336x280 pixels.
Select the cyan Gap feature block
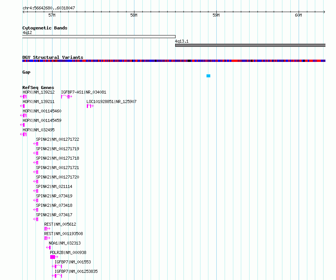208,76
